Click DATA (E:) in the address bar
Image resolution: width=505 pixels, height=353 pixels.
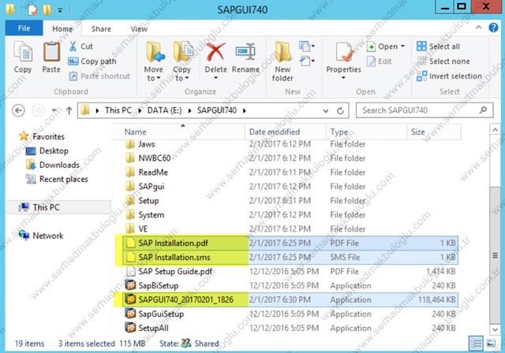click(x=164, y=110)
